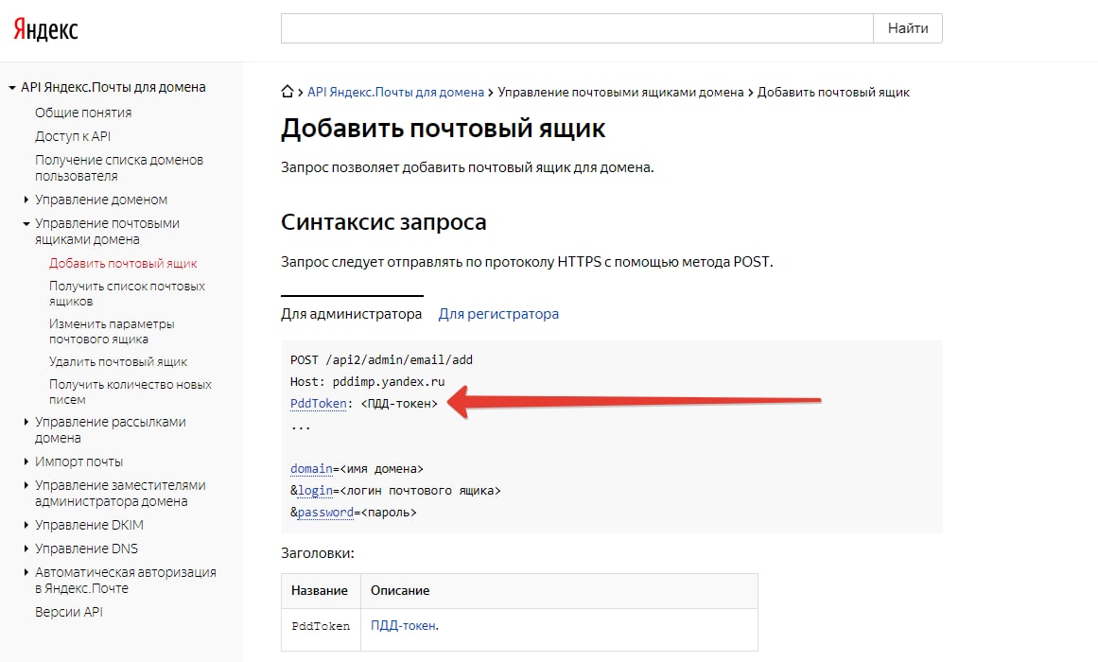This screenshot has height=662, width=1098.
Task: Open Импорт почты sidebar section
Action: [78, 462]
